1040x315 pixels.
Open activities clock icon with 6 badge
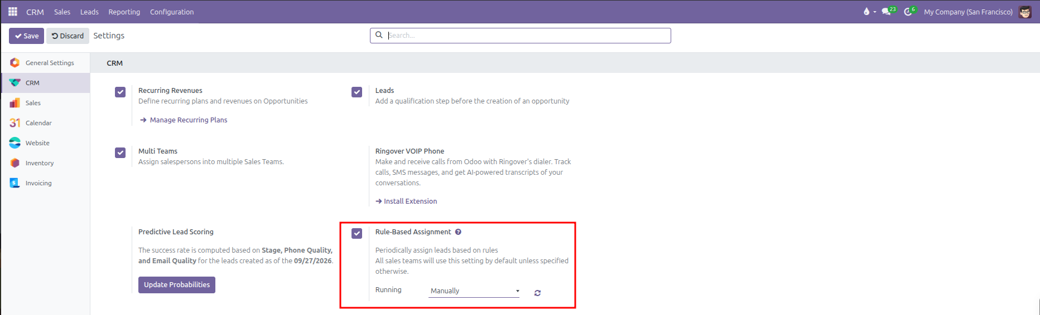(x=909, y=11)
